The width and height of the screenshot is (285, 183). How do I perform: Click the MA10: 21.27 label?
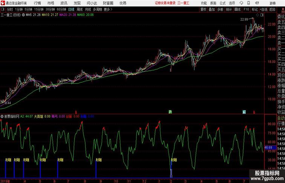click(50, 15)
